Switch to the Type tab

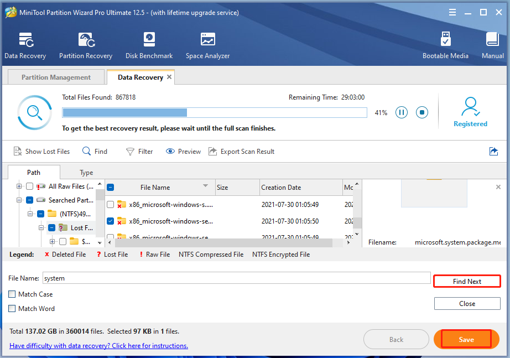[86, 173]
